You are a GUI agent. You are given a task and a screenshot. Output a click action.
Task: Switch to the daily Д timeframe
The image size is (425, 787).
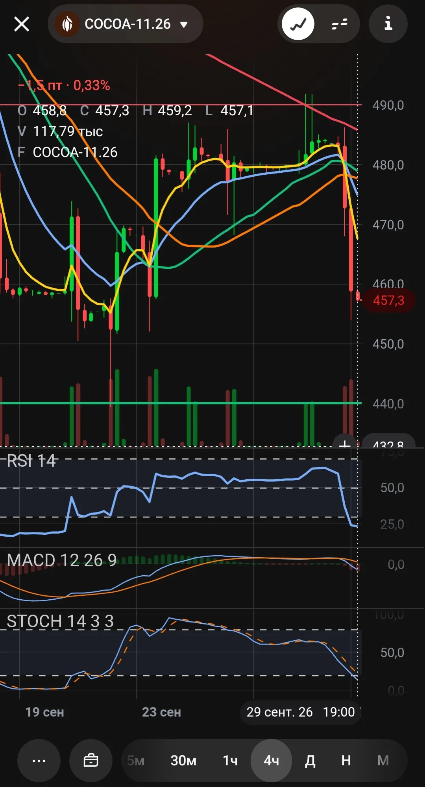pos(310,760)
